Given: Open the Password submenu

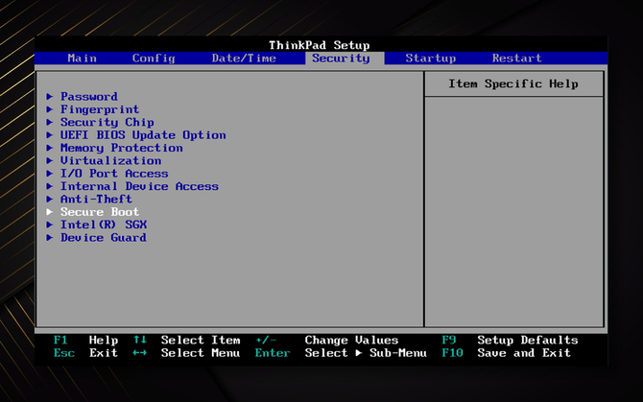Looking at the screenshot, I should coord(89,96).
